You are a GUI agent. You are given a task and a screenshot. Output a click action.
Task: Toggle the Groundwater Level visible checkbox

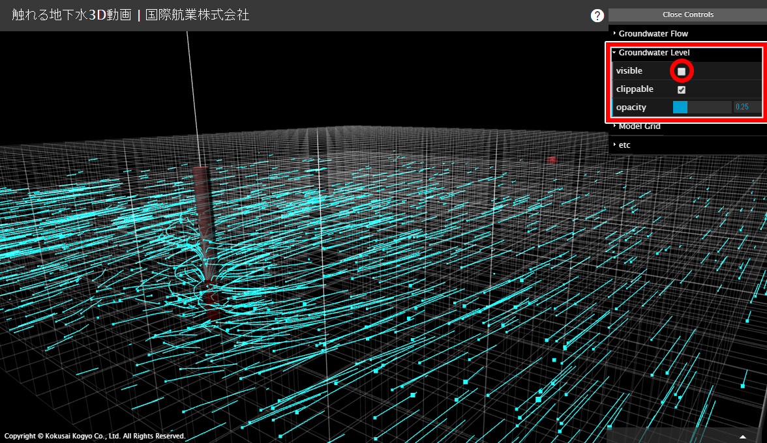(682, 71)
